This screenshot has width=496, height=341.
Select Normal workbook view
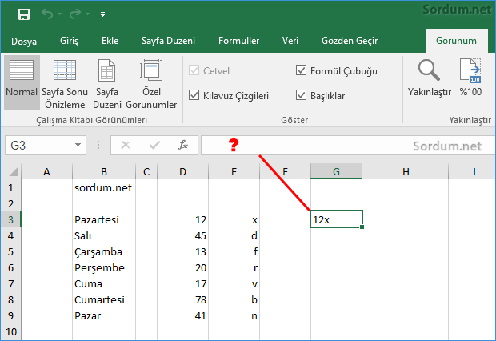tap(22, 82)
